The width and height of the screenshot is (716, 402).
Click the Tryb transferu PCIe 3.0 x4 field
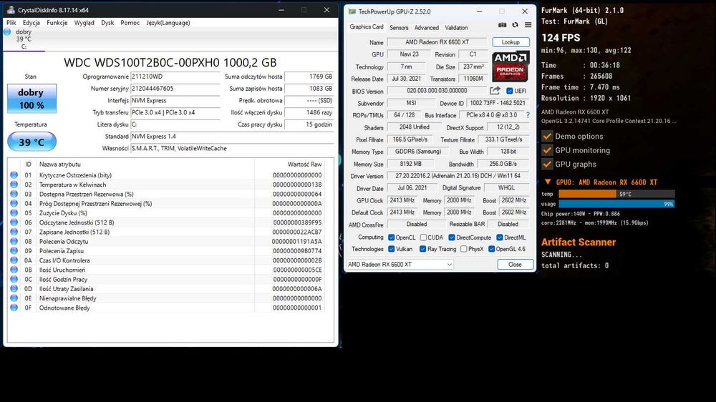point(175,112)
